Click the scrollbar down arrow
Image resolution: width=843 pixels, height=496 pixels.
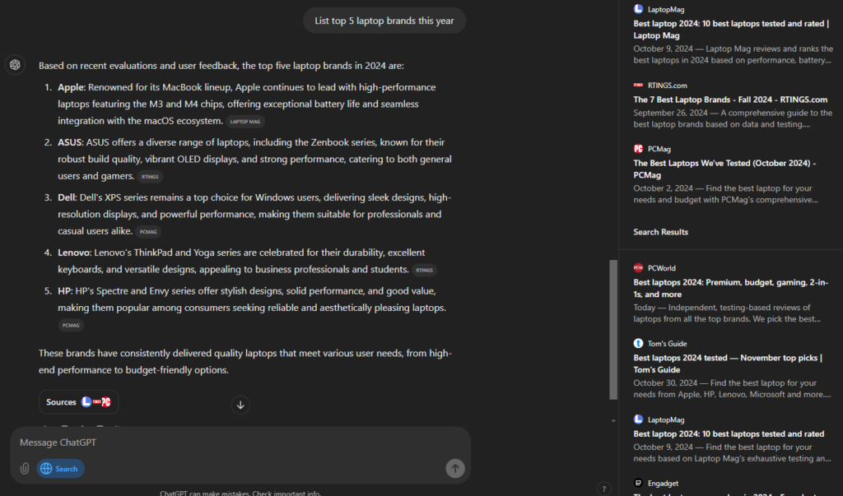pyautogui.click(x=613, y=421)
